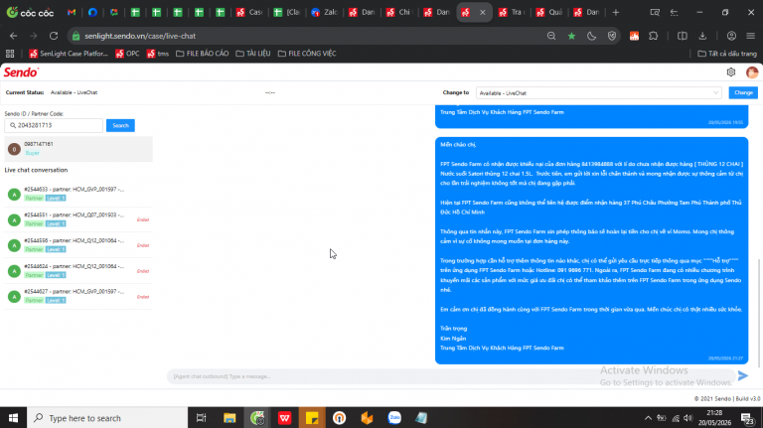This screenshot has width=763, height=428.
Task: Expand TÀI LIỆU bookmark folder
Action: (x=253, y=54)
